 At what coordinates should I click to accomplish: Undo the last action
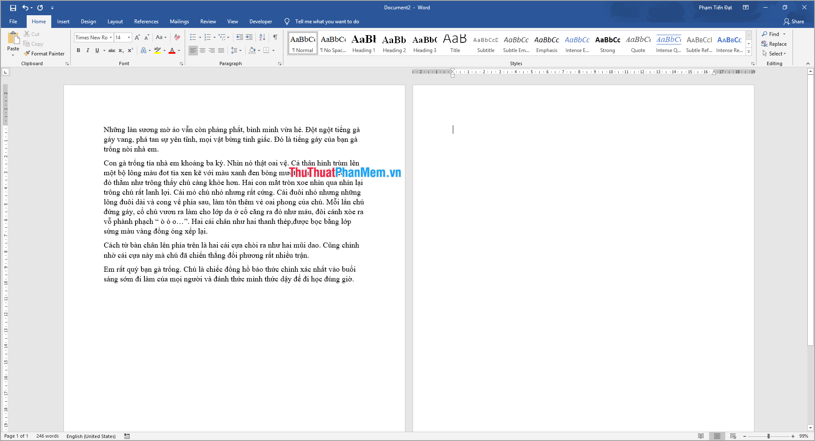[x=25, y=8]
